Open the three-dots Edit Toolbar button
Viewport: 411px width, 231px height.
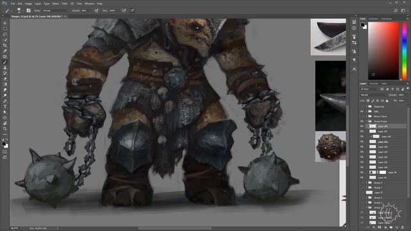pos(4,134)
